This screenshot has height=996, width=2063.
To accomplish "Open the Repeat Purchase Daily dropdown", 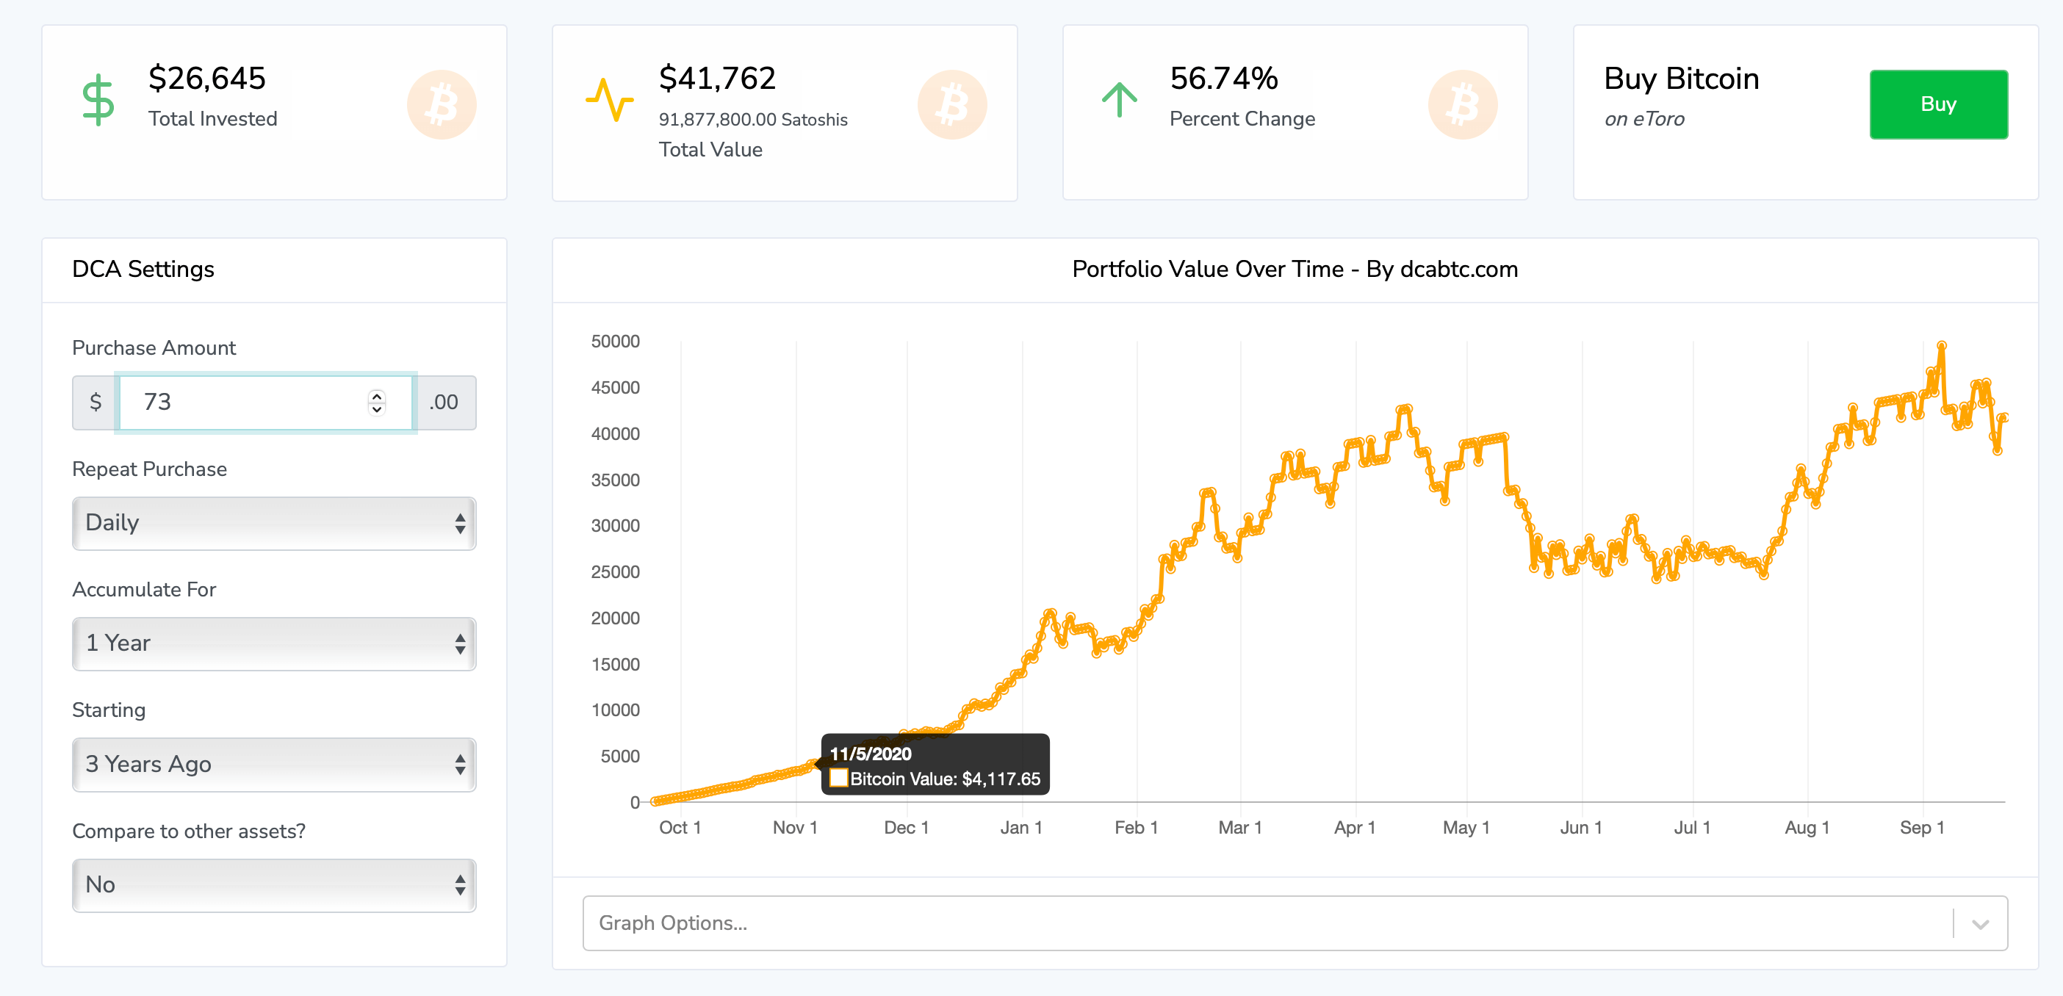I will click(x=274, y=524).
